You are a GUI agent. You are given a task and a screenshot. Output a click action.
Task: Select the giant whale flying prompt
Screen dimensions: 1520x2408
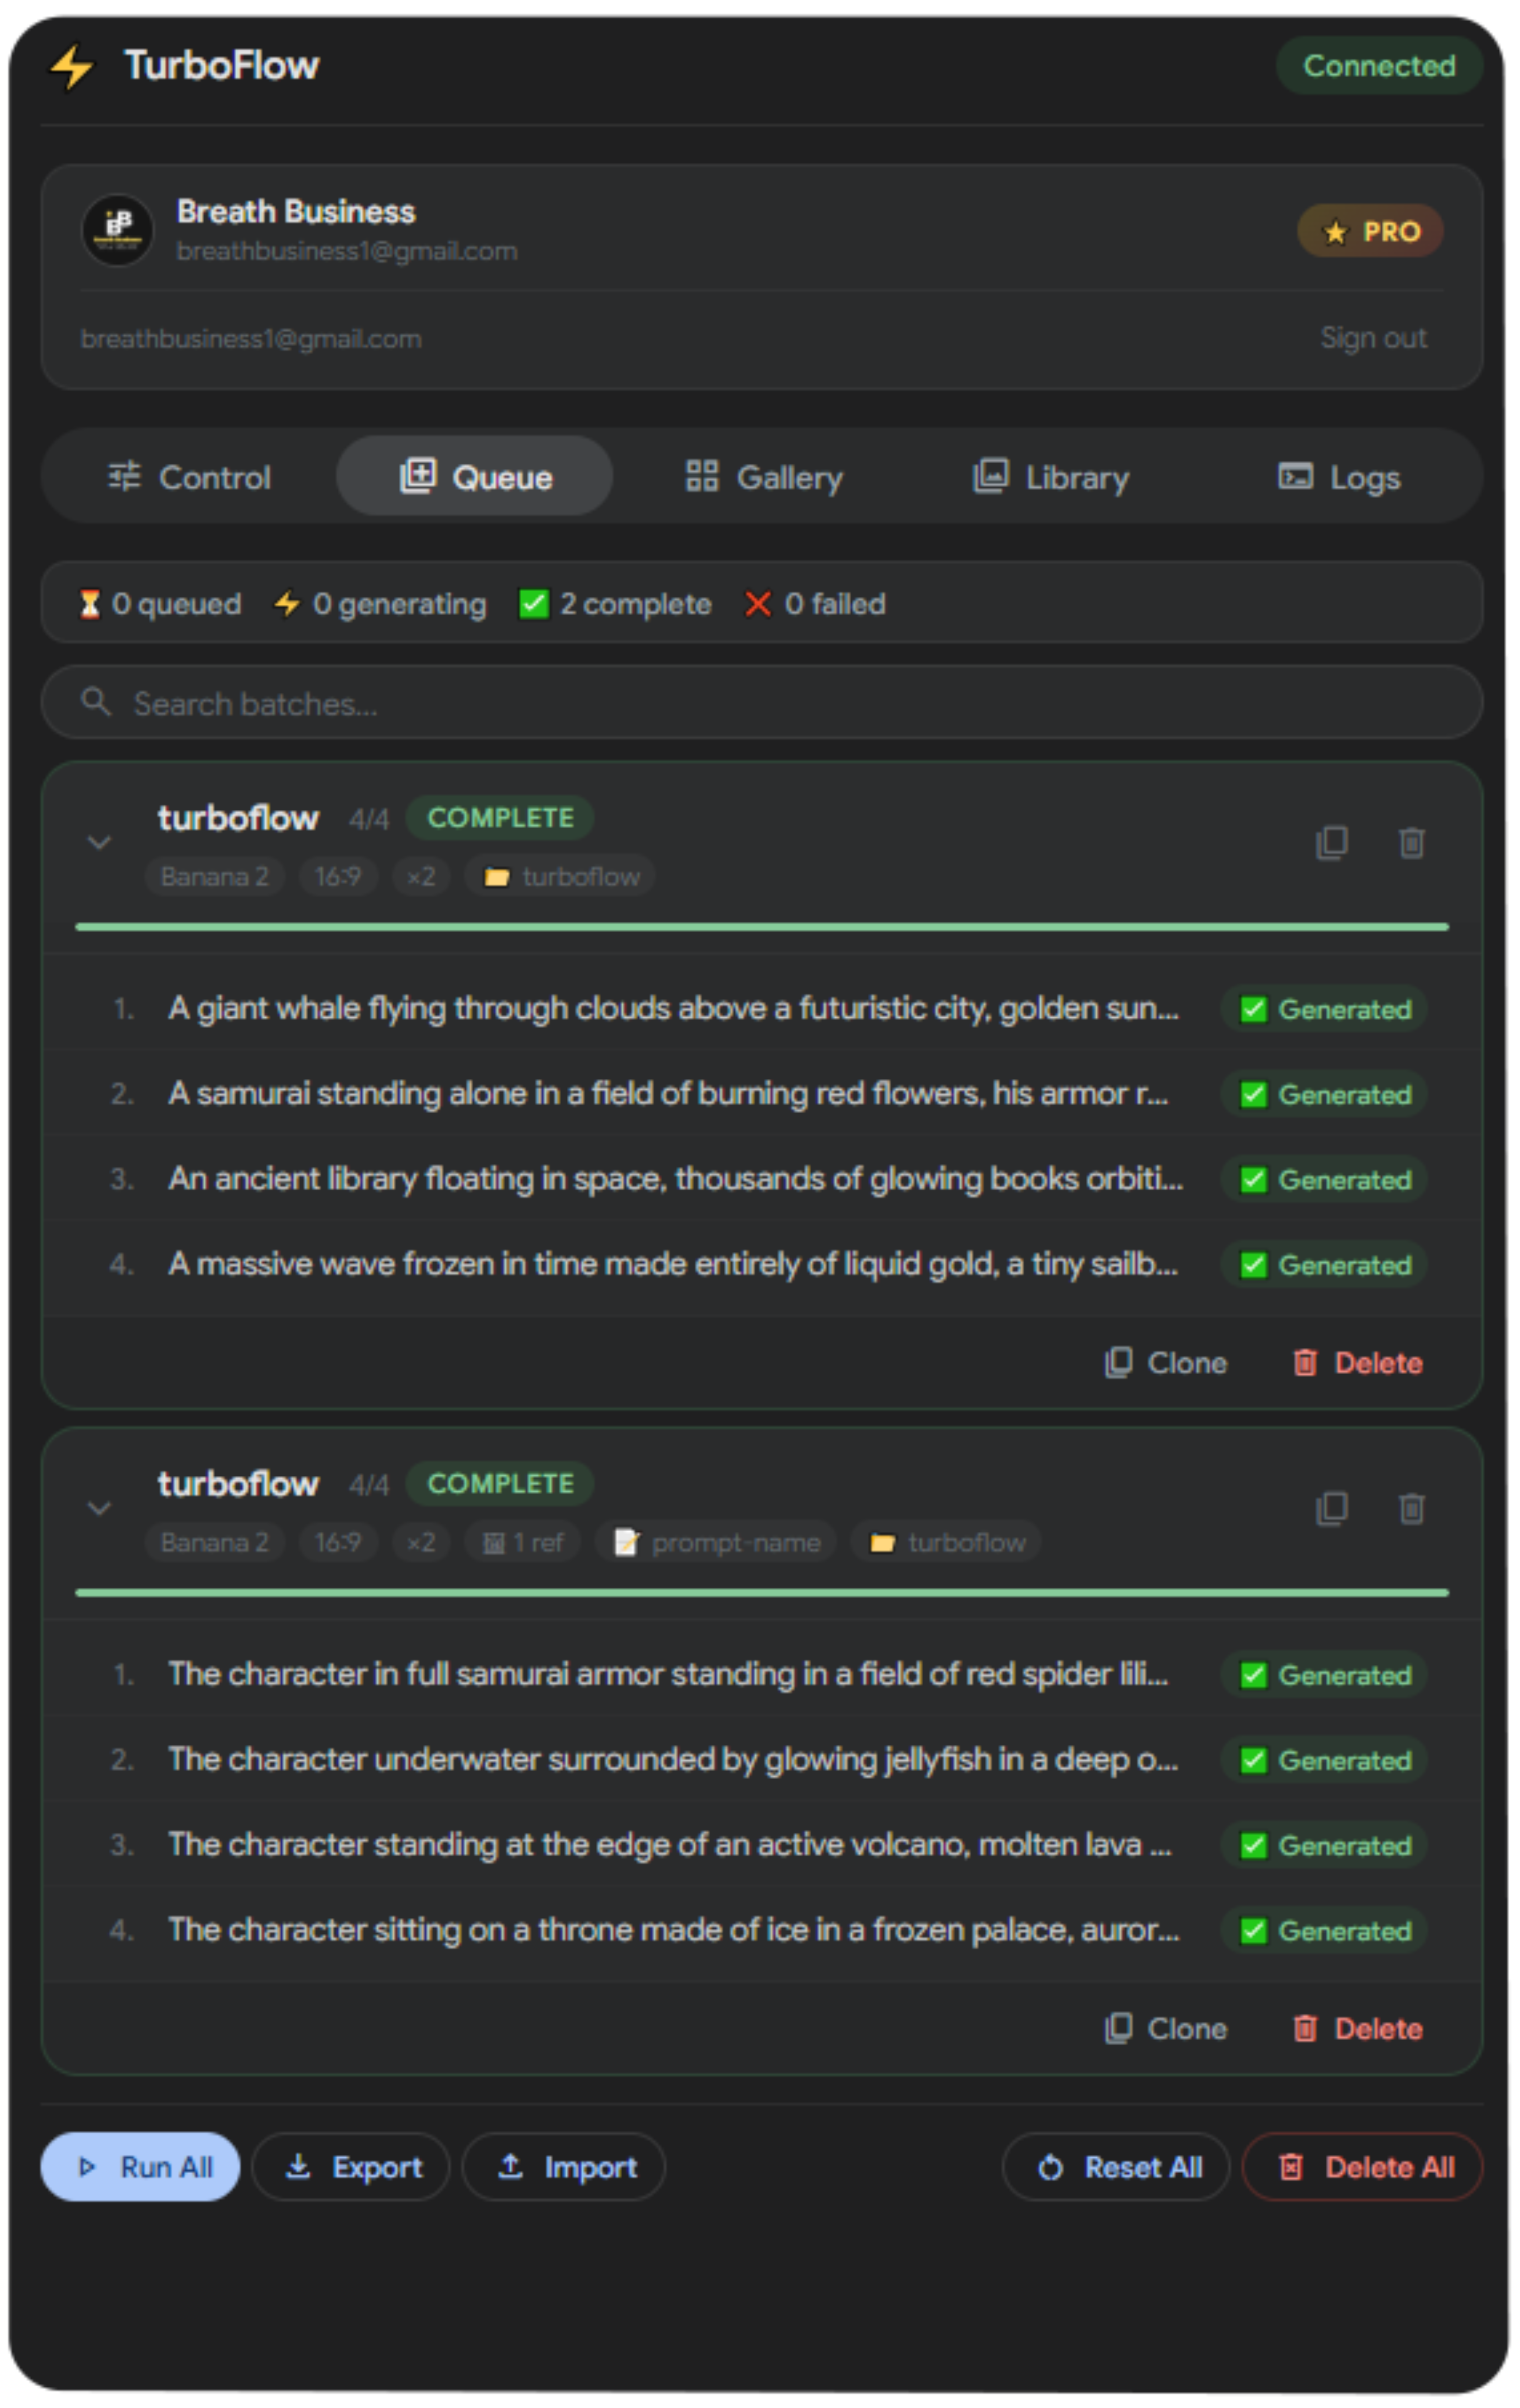(673, 1009)
